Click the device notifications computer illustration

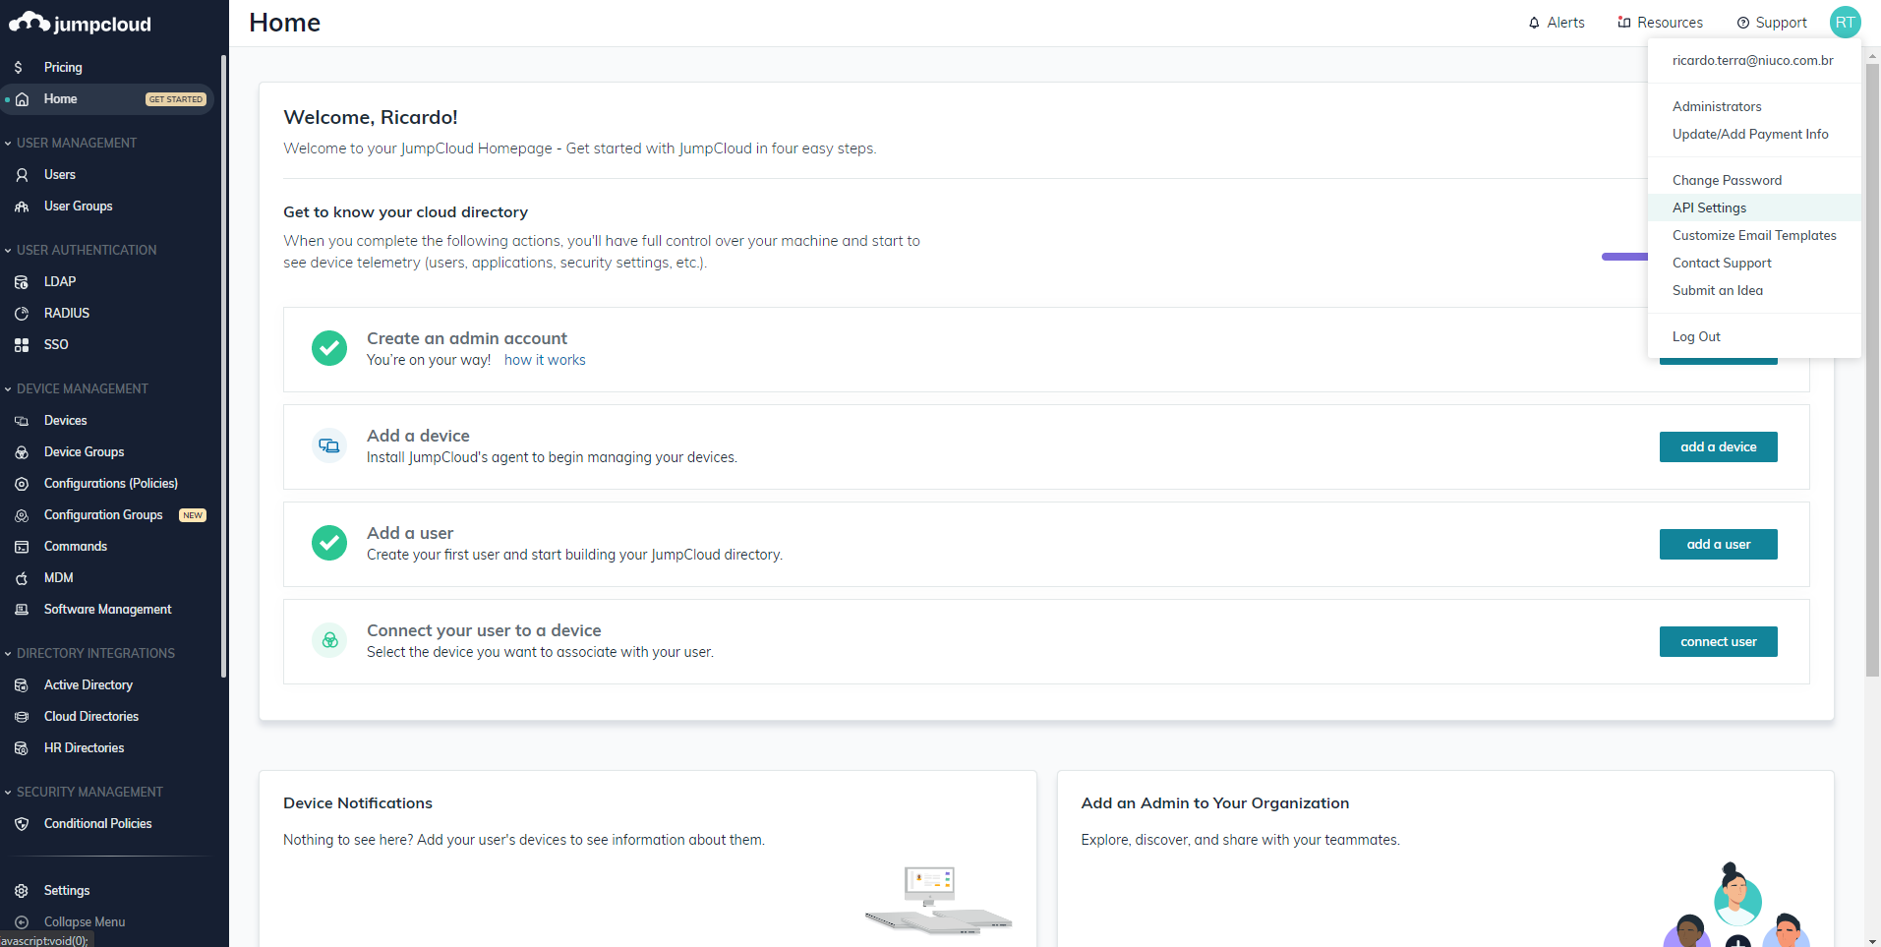coord(939,899)
